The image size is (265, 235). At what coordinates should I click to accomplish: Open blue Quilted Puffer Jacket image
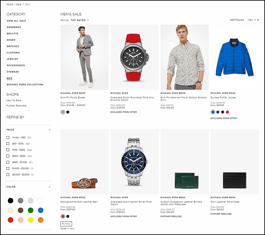(x=234, y=57)
